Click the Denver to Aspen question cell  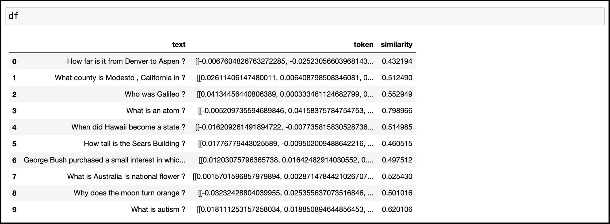point(126,61)
